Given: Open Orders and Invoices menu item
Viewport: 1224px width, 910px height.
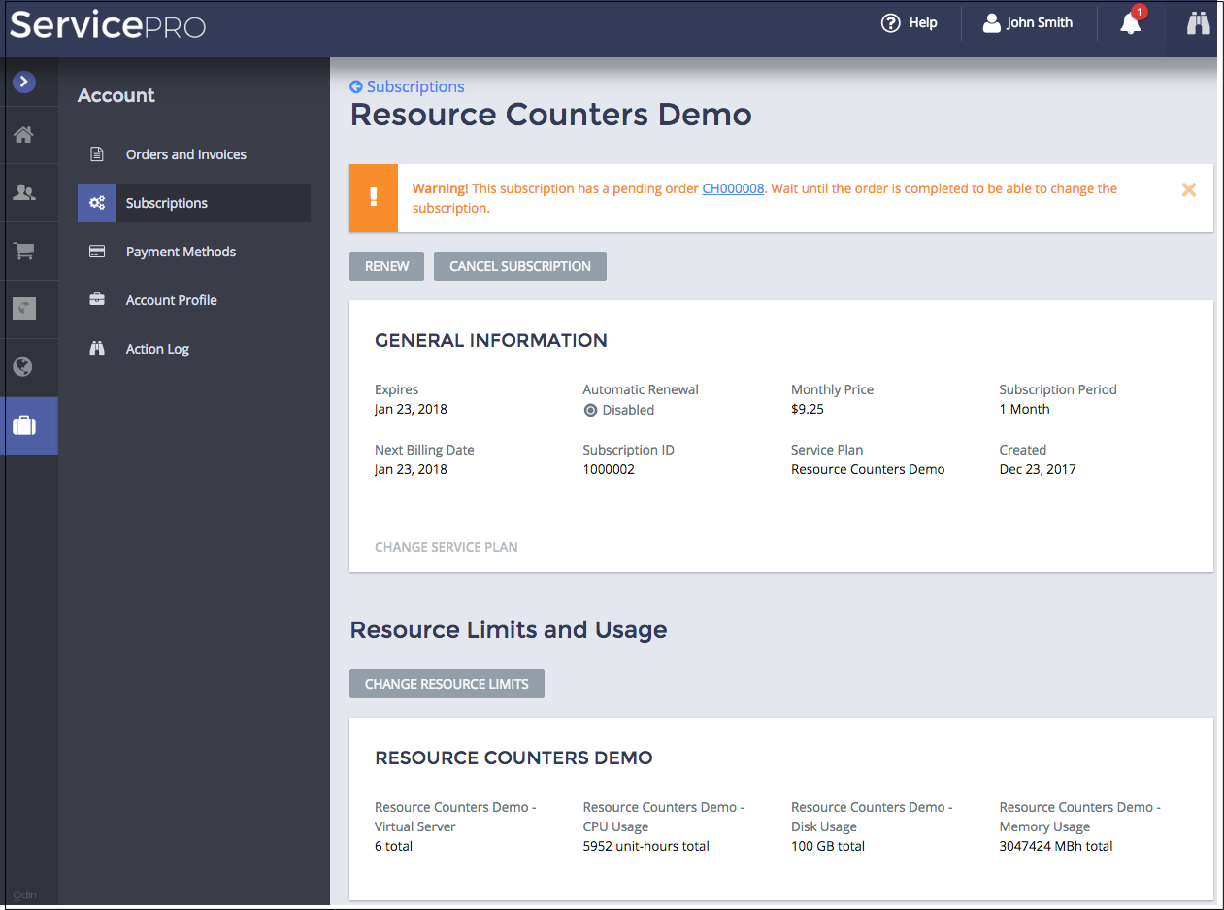Looking at the screenshot, I should [185, 154].
